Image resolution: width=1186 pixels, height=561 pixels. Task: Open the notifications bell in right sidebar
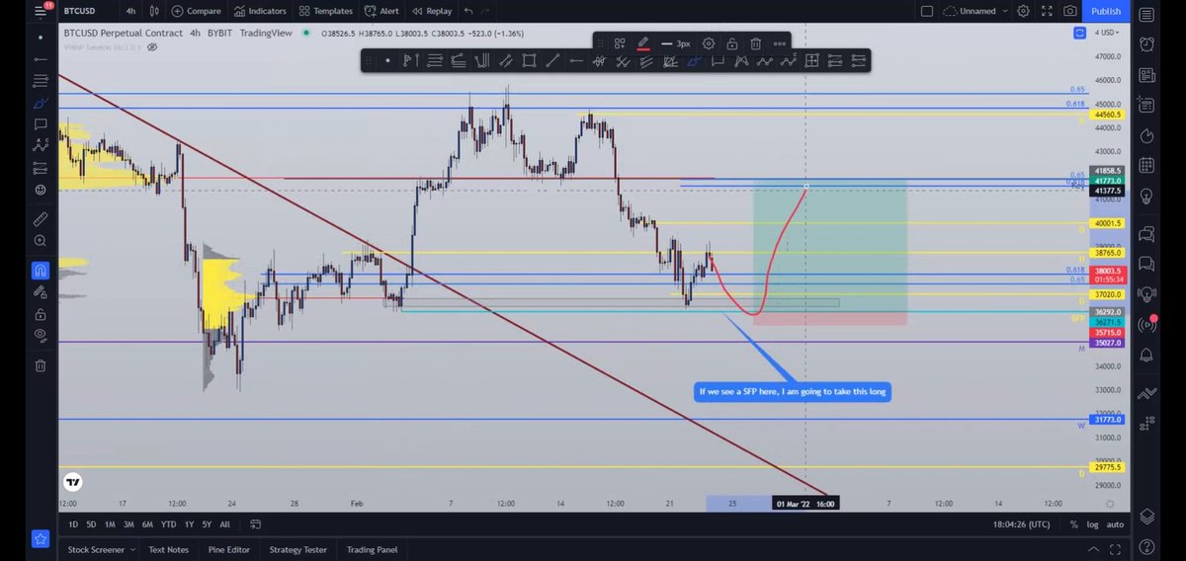point(1146,355)
